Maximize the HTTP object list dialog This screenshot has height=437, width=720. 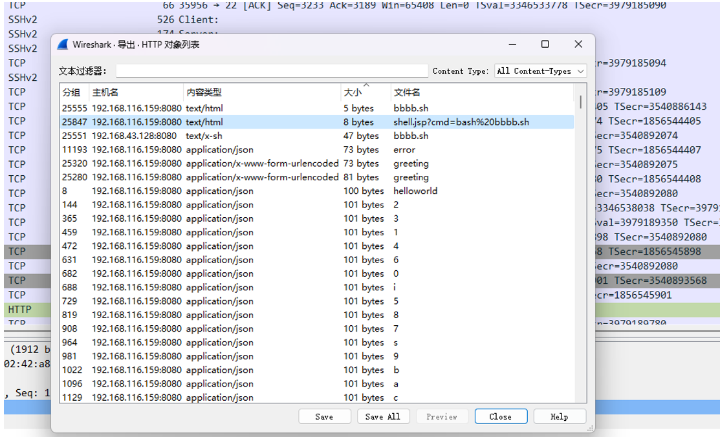[545, 44]
